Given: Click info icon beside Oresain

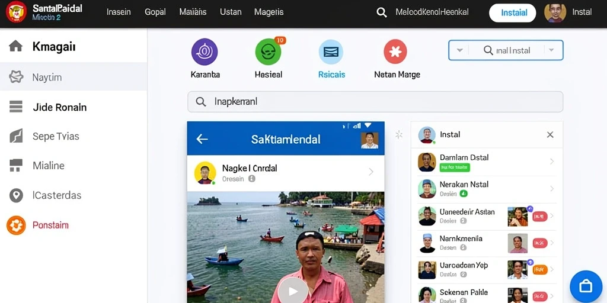Looking at the screenshot, I should coord(251,179).
